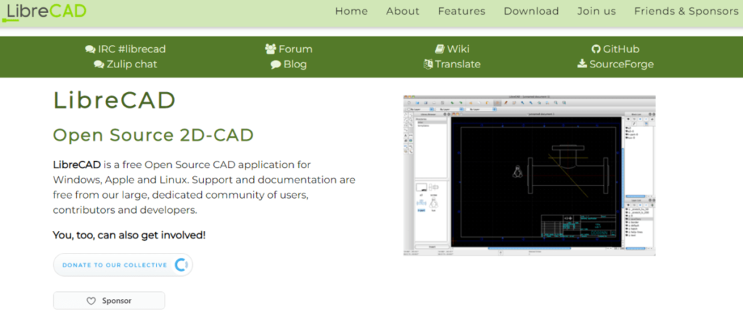
Task: Open the Home menu item
Action: 351,12
